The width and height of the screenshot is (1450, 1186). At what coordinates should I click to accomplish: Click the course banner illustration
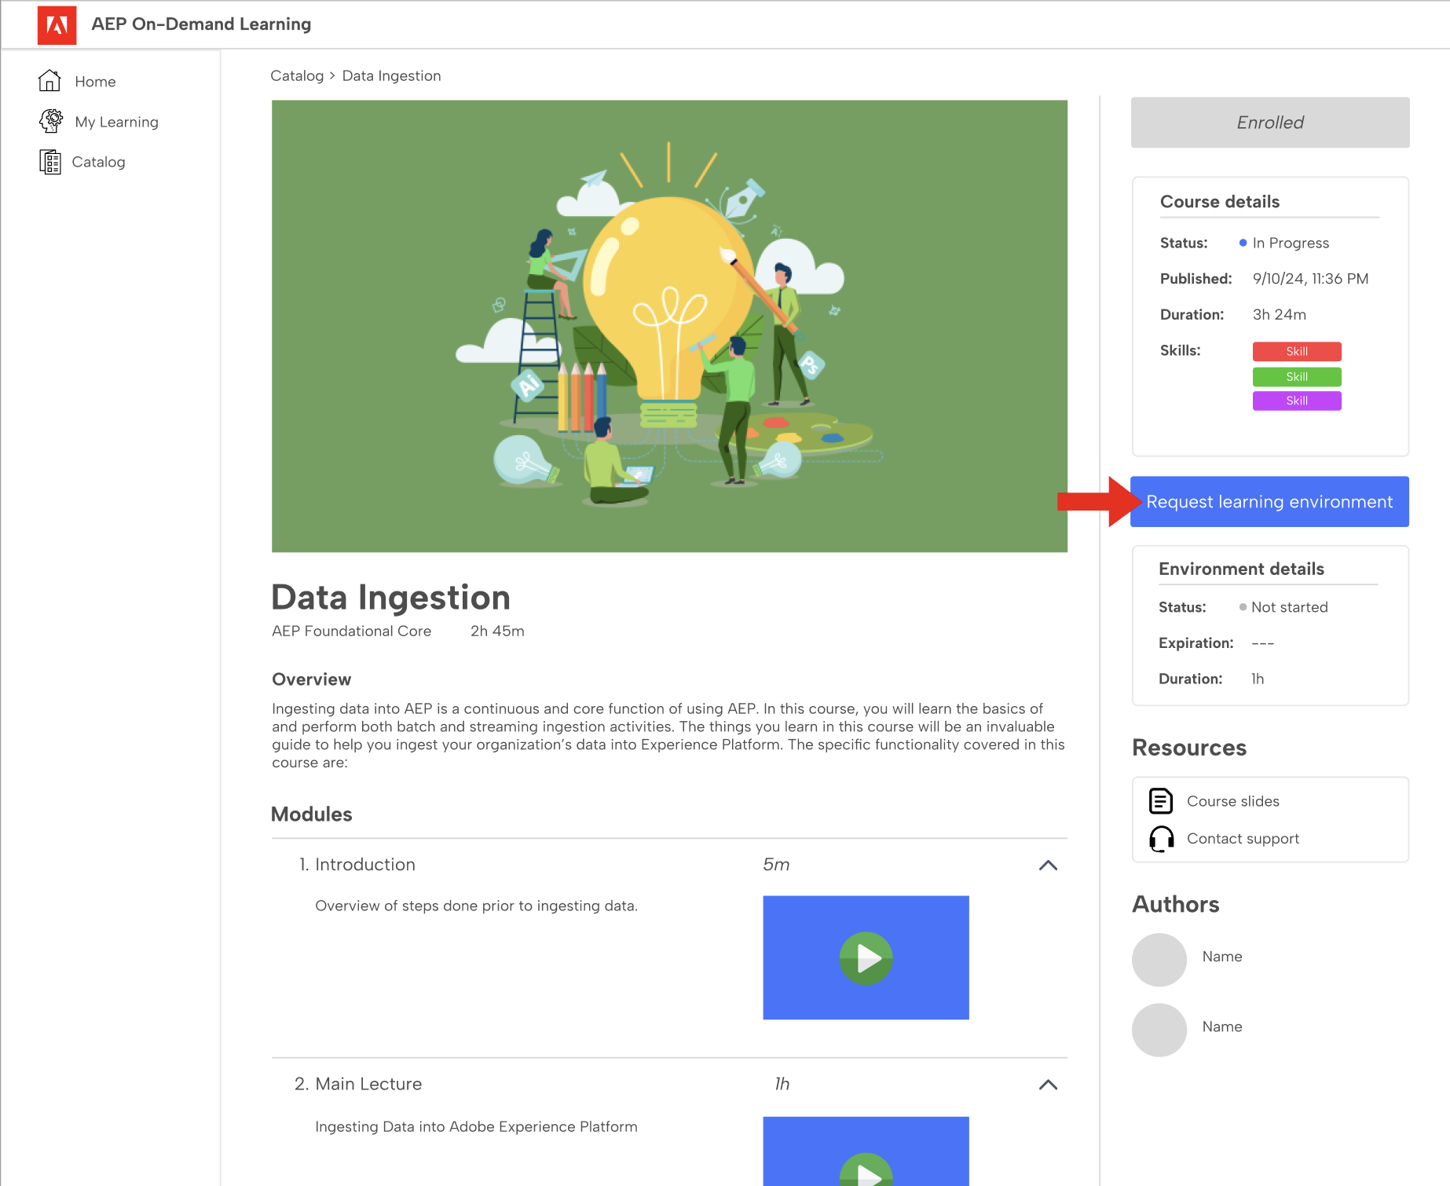669,326
